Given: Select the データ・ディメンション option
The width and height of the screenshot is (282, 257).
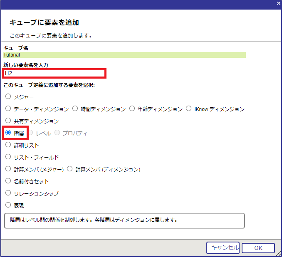Looking at the screenshot, I should tap(8, 109).
